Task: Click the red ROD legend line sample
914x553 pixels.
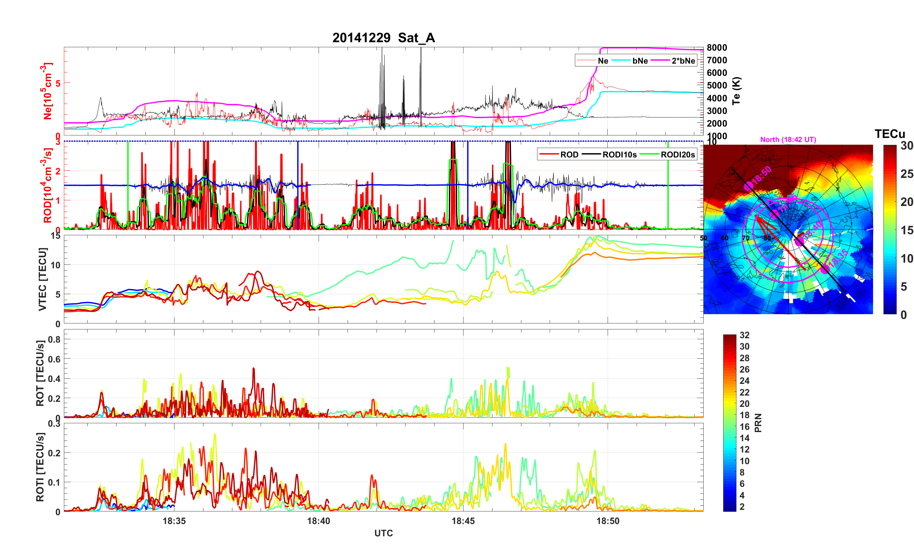Action: (x=549, y=154)
